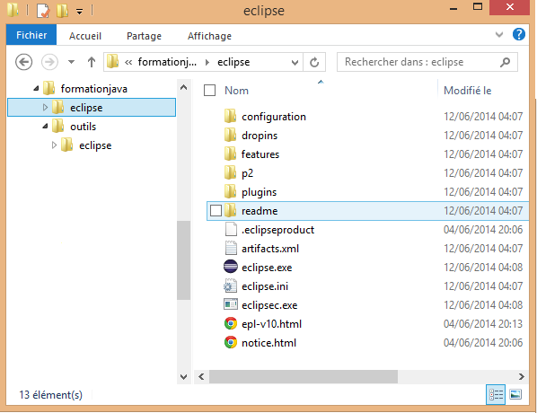Select the eclipse.exe application icon
Image resolution: width=537 pixels, height=413 pixels.
point(231,267)
